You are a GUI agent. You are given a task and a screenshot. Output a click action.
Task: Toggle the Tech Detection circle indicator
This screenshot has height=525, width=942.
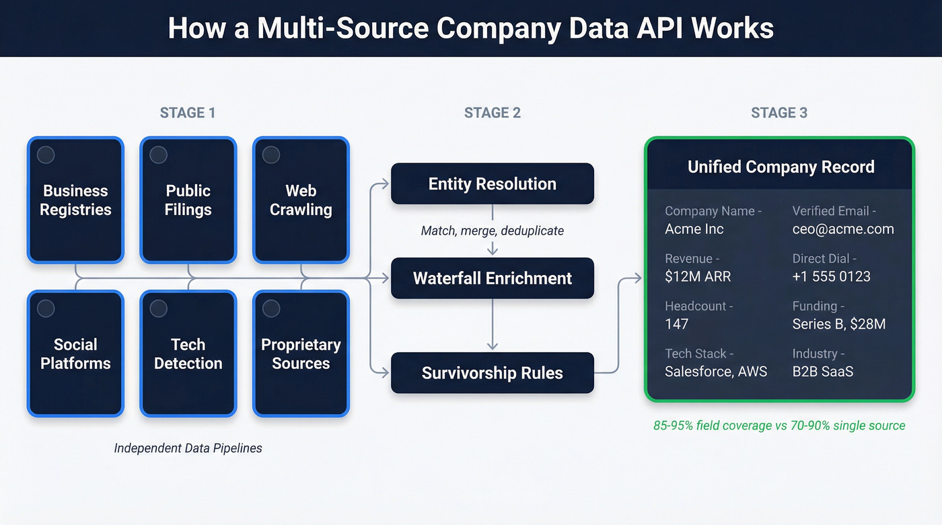(157, 309)
